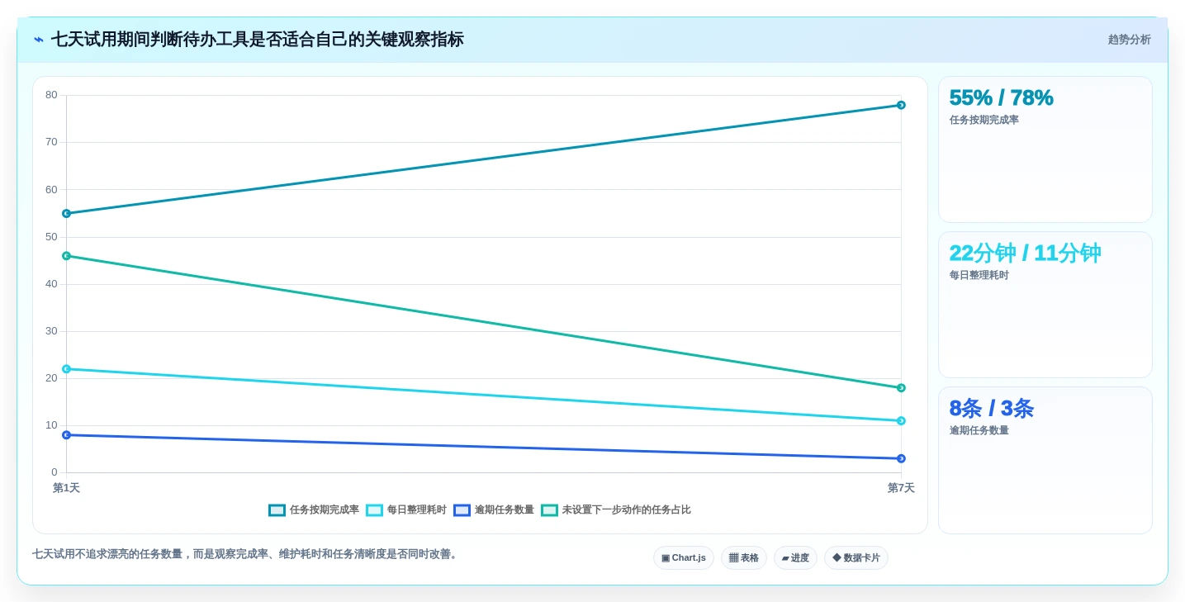Open the 55% / 78% stat card
The image size is (1185, 602).
1045,149
